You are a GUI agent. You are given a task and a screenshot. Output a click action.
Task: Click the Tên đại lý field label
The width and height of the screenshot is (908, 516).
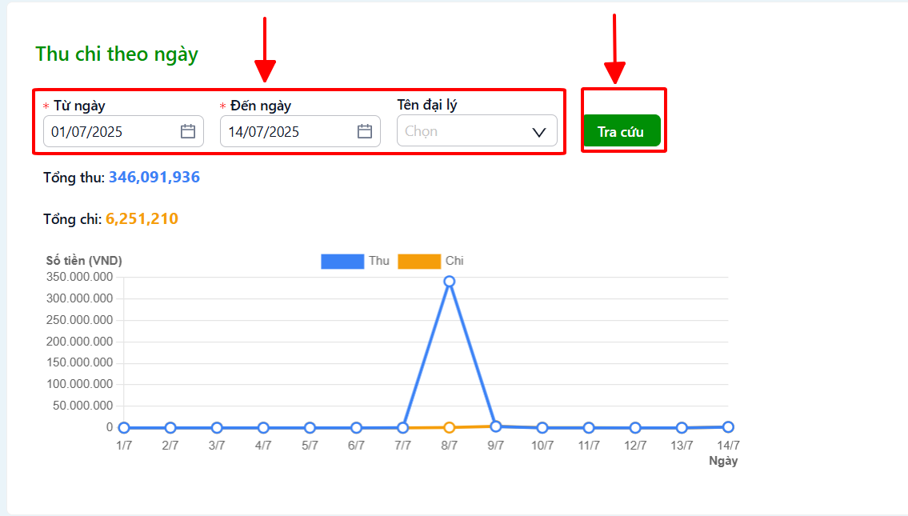(426, 105)
